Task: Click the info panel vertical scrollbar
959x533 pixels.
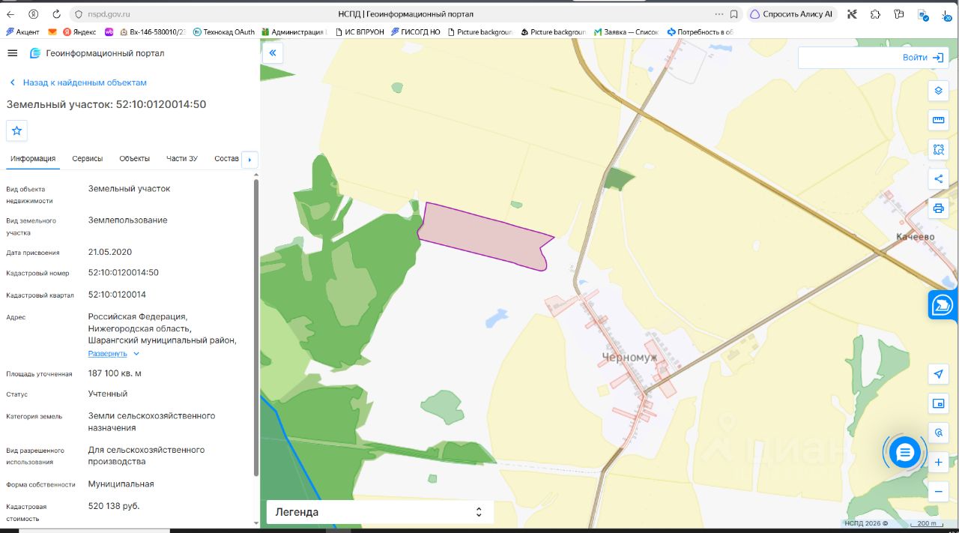Action: [256, 327]
